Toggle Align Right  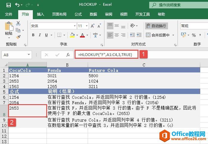(x=123, y=35)
